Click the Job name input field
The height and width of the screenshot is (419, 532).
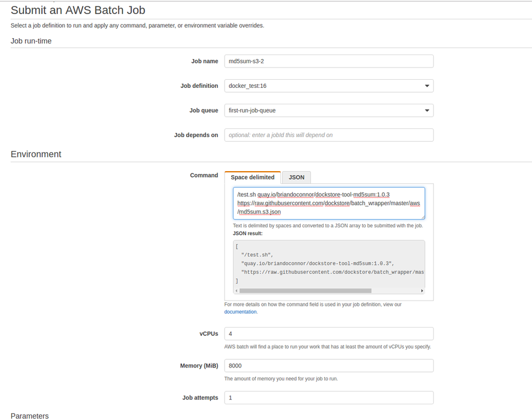coord(329,61)
